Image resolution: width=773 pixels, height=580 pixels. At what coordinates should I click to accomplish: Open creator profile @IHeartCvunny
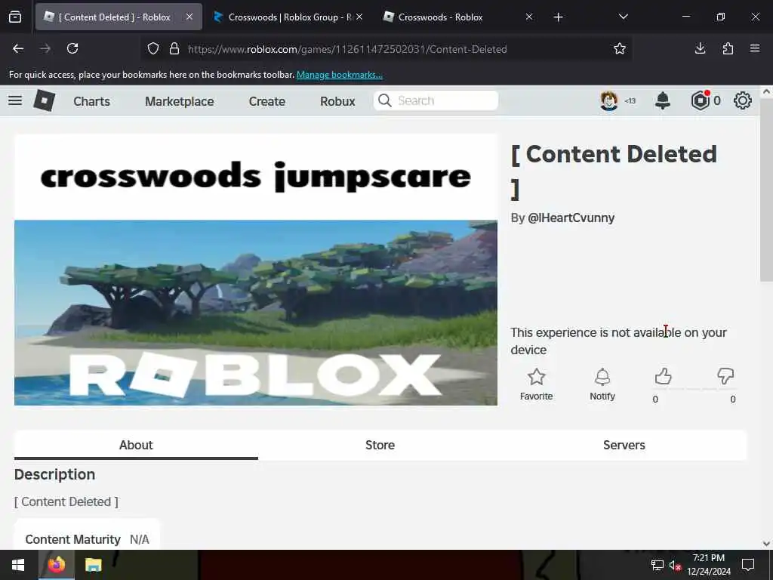571,218
